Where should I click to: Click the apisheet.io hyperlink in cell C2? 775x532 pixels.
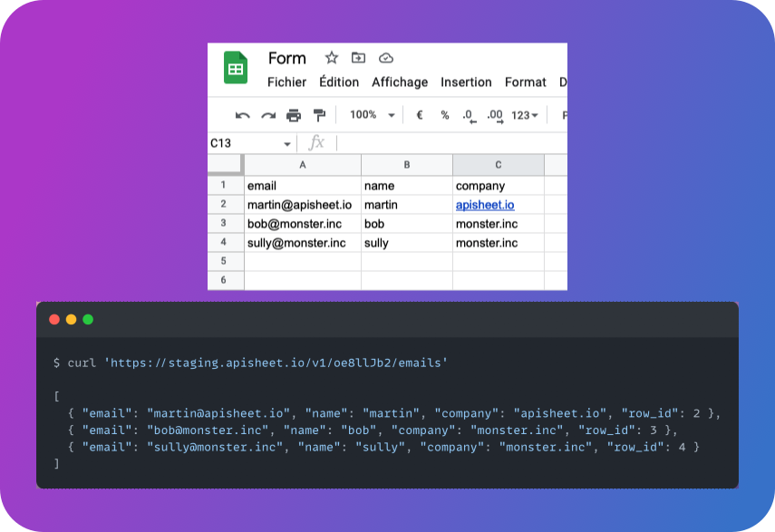click(x=485, y=205)
